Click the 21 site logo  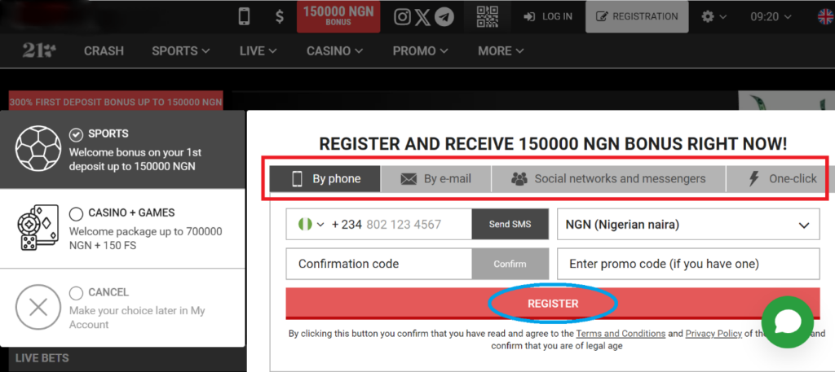(x=39, y=50)
